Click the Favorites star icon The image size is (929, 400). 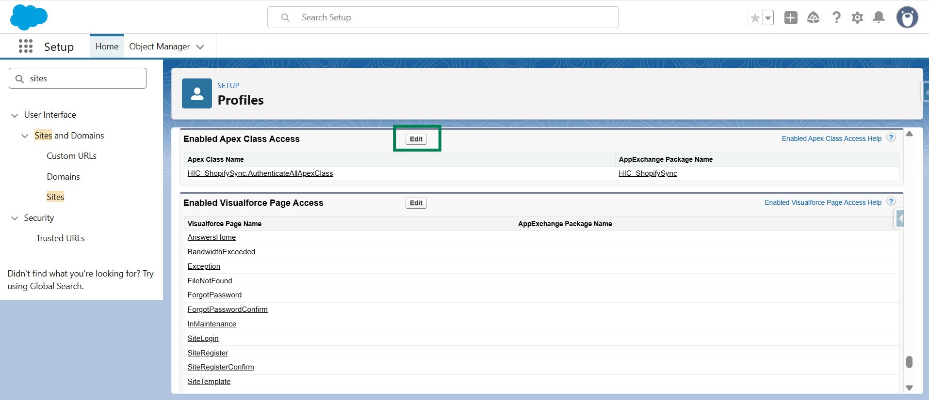pyautogui.click(x=755, y=18)
